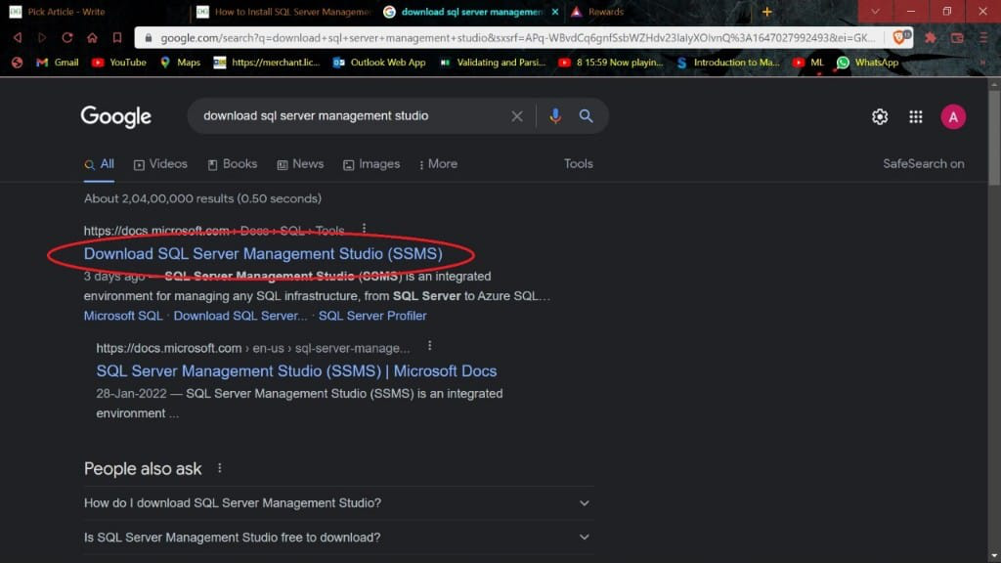Image resolution: width=1001 pixels, height=563 pixels.
Task: Start voice search with the microphone icon
Action: pyautogui.click(x=555, y=115)
